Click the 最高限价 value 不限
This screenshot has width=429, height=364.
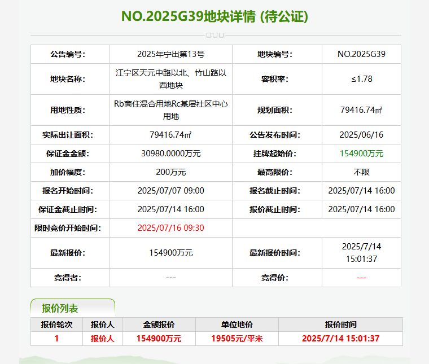coord(361,172)
